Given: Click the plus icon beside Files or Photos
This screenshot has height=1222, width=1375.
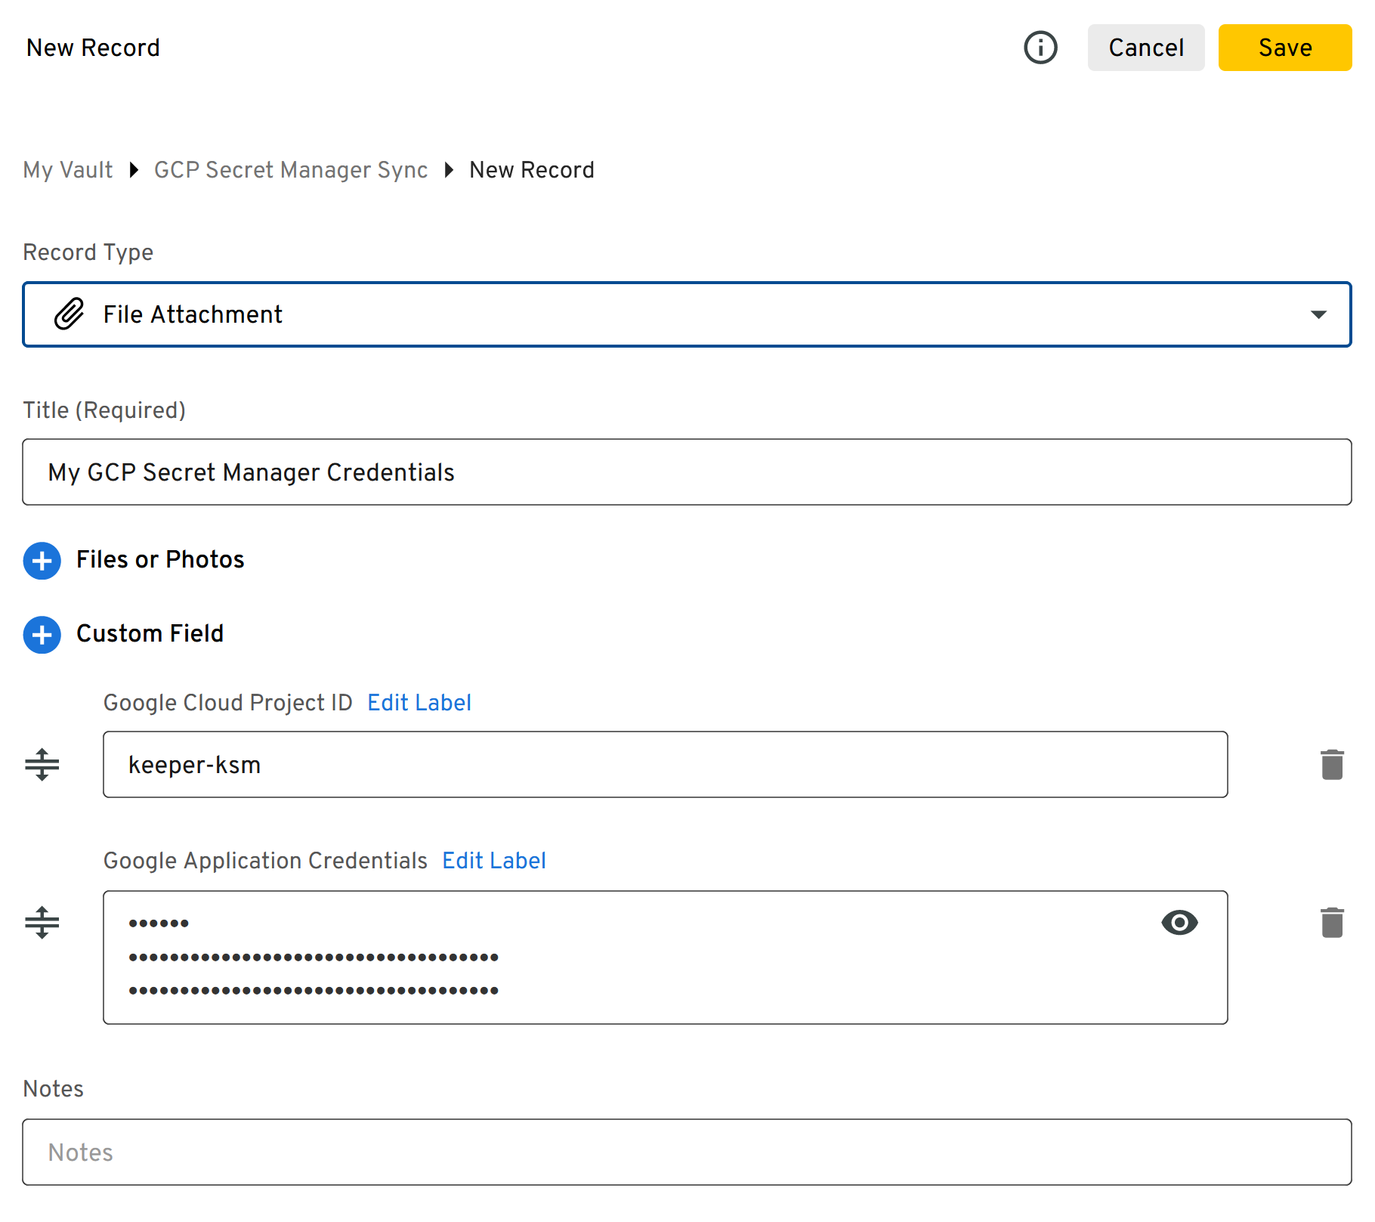Looking at the screenshot, I should coord(42,561).
